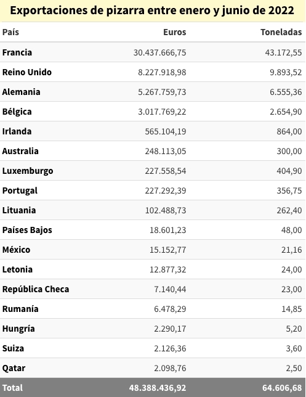Select the Irlanda row label
Image resolution: width=306 pixels, height=397 pixels.
[17, 131]
